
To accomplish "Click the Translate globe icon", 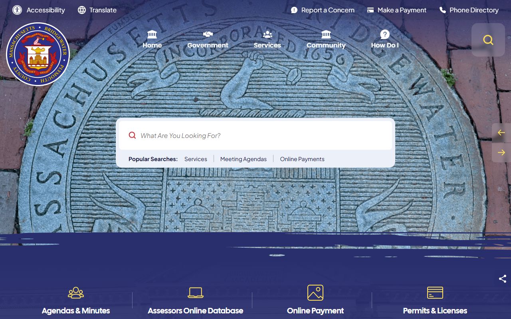I will pyautogui.click(x=82, y=10).
